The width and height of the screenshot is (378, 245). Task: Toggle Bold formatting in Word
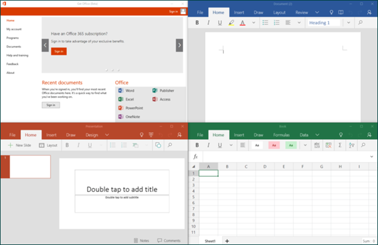click(198, 23)
